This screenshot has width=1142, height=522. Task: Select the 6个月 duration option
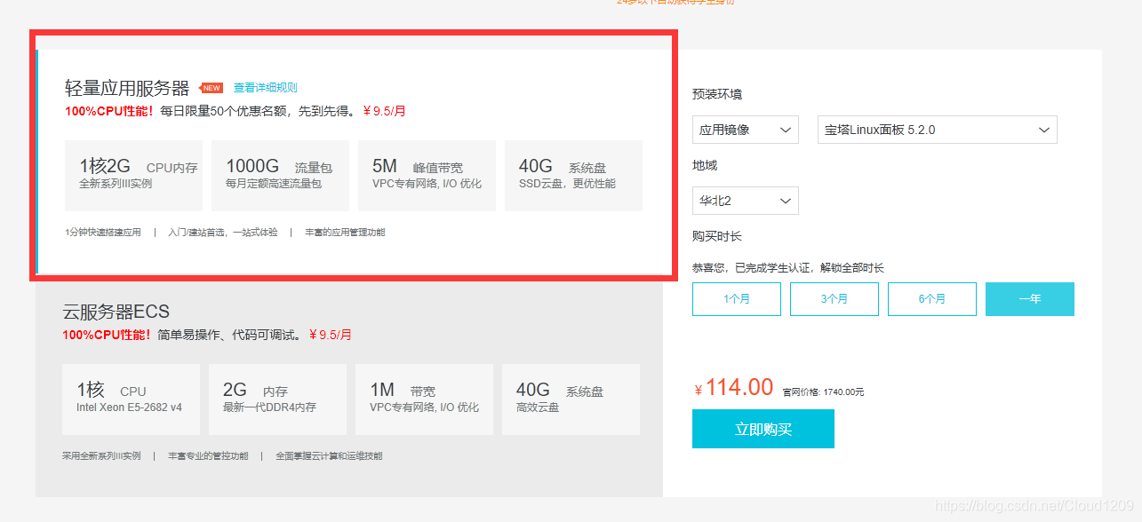(931, 299)
